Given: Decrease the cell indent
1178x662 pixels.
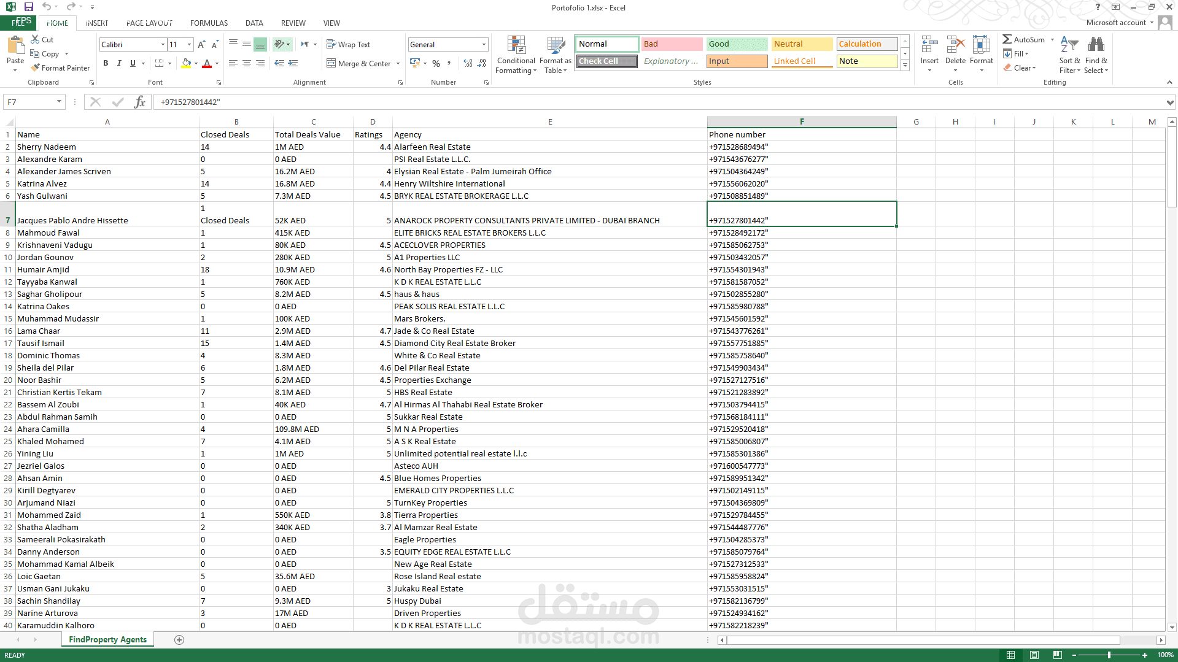Looking at the screenshot, I should click(279, 63).
